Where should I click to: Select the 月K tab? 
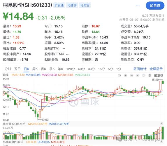point(43,69)
